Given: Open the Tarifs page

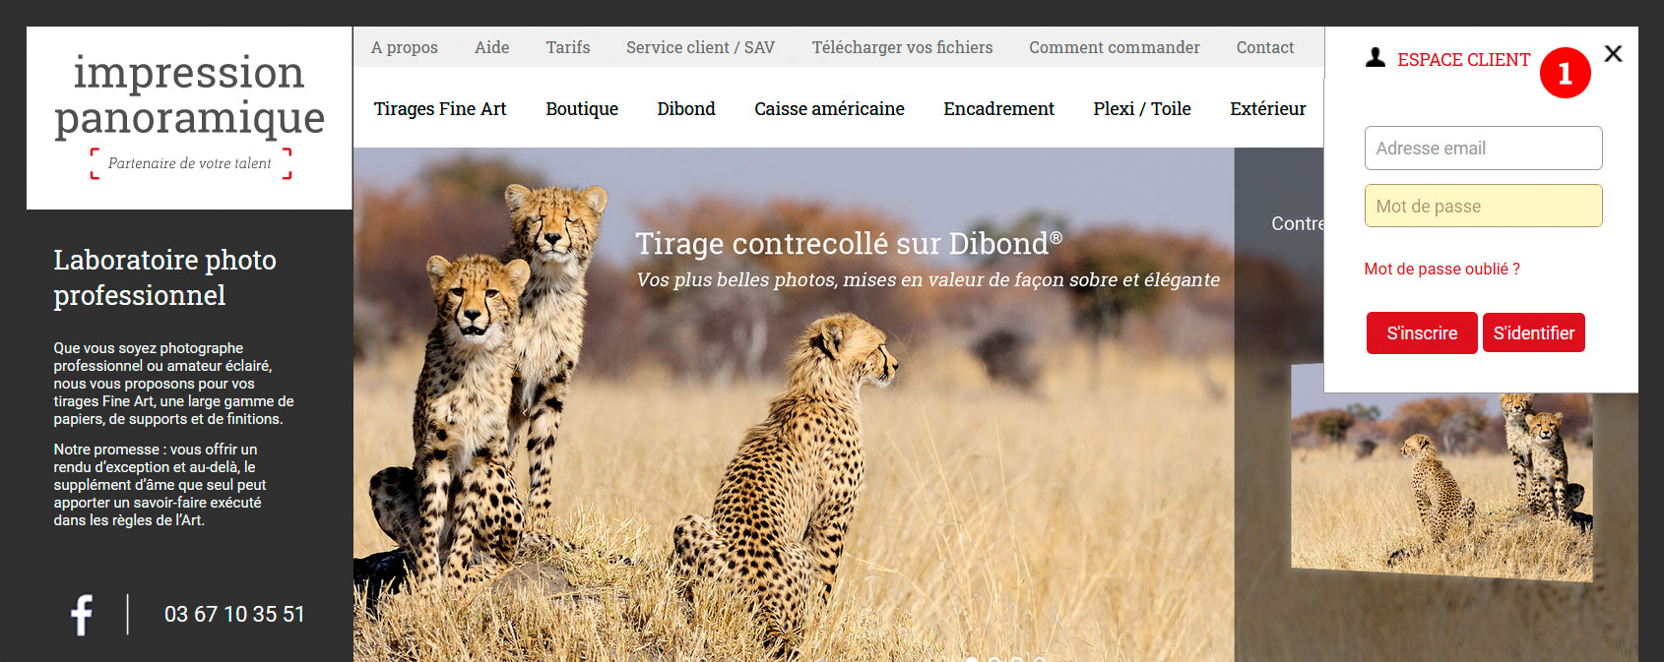Looking at the screenshot, I should (x=568, y=47).
